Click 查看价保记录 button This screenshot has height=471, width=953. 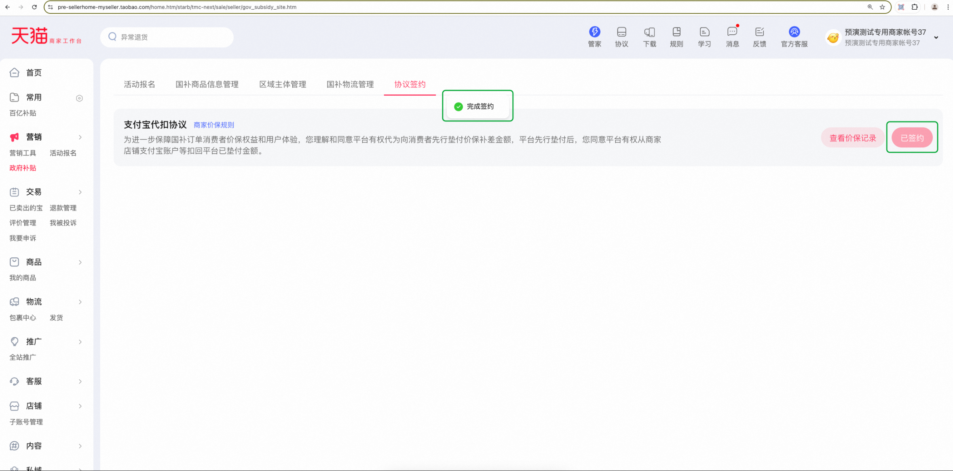click(x=852, y=138)
